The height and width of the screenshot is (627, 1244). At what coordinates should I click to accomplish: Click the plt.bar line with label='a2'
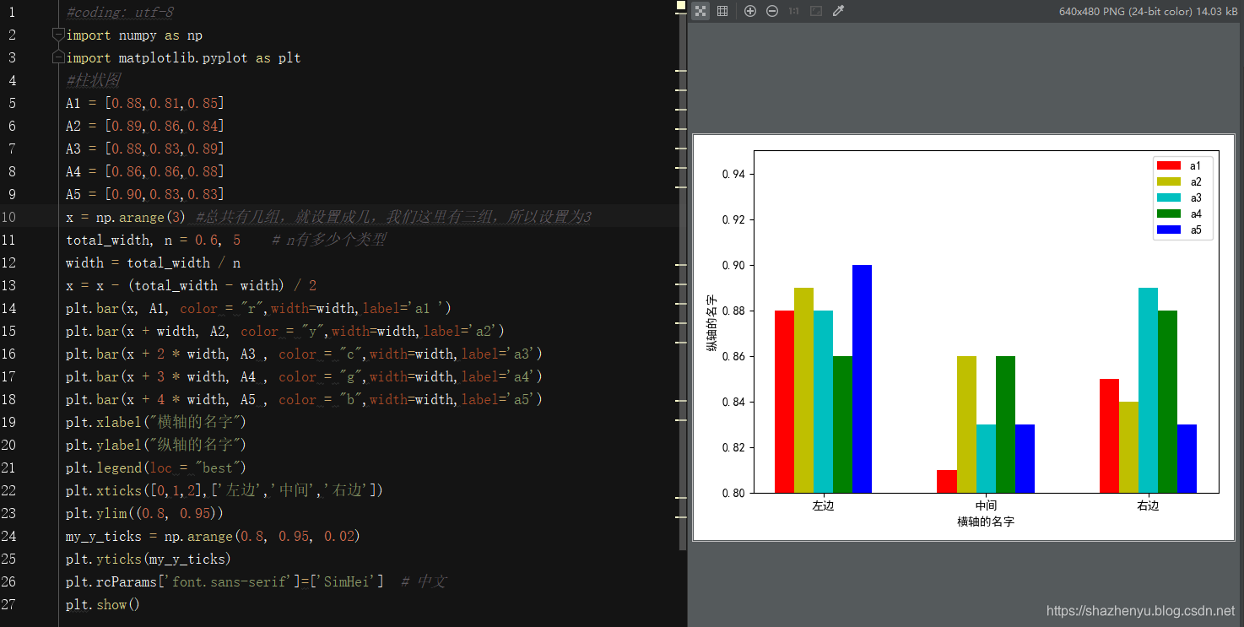coord(285,331)
